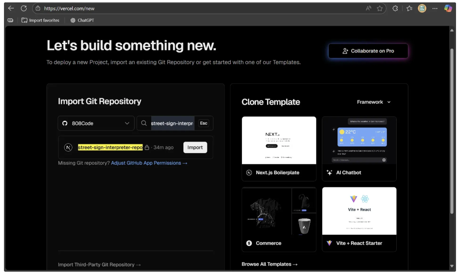The width and height of the screenshot is (460, 276).
Task: Click the private lock icon beside repo name
Action: [147, 147]
